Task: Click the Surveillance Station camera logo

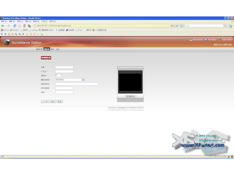Action: 7,43
